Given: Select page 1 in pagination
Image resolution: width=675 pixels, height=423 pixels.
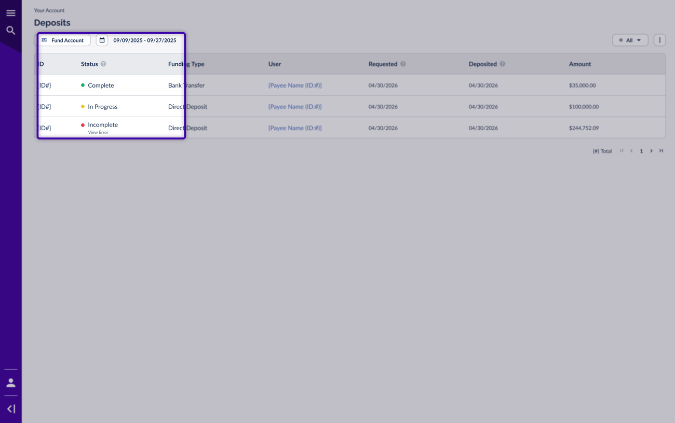Looking at the screenshot, I should coord(641,151).
